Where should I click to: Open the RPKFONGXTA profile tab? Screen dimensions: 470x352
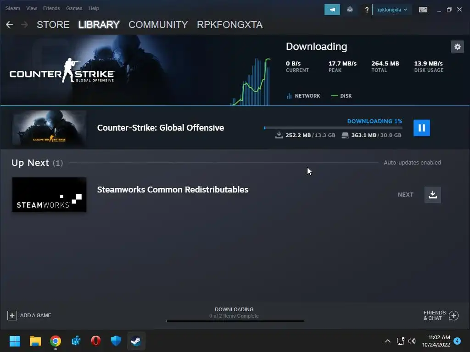point(229,25)
